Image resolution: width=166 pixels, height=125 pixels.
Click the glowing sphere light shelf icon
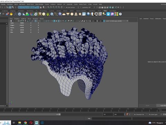(72, 14)
